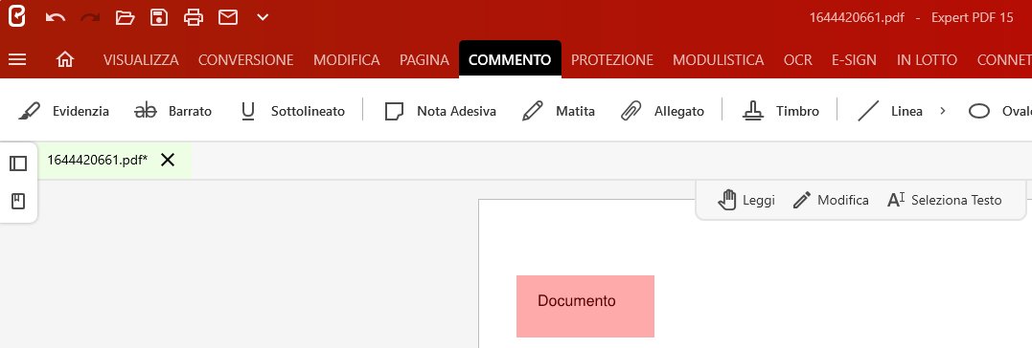The width and height of the screenshot is (1032, 348).
Task: Select the 1644420661.pdf document tab
Action: tap(98, 161)
